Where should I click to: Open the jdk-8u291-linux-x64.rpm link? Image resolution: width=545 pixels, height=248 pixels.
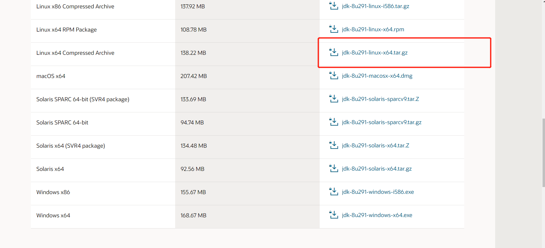[x=373, y=29]
